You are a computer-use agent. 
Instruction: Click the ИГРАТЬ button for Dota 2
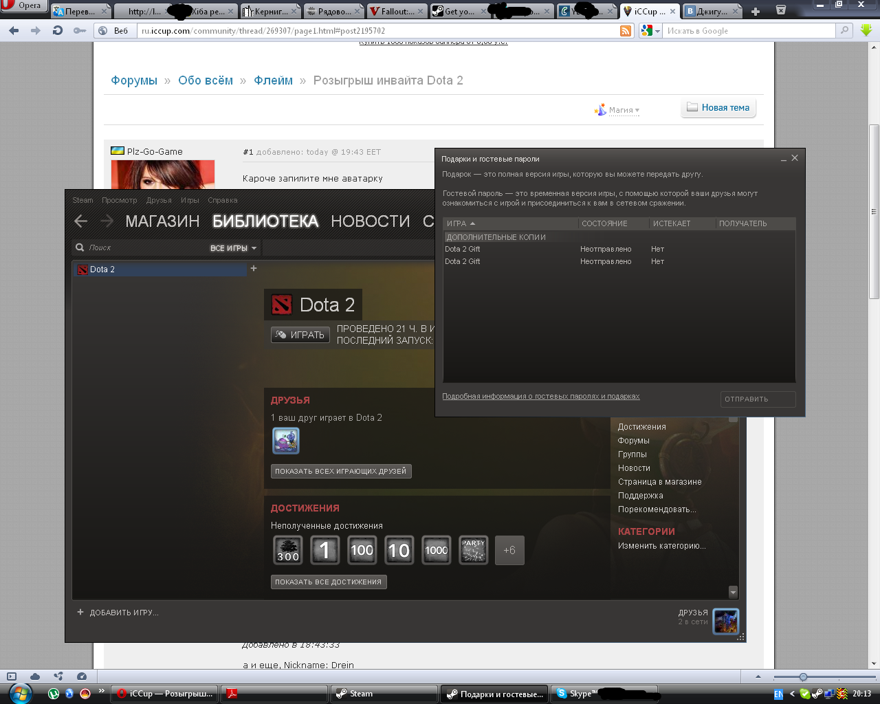pos(300,335)
